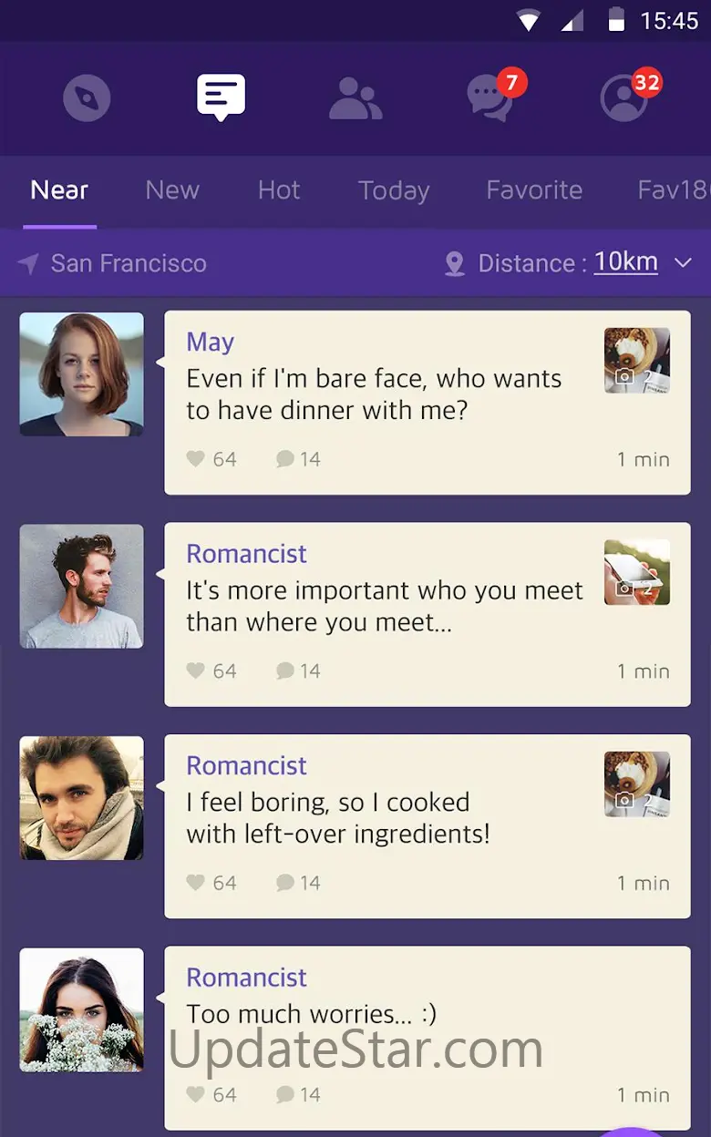
Task: Open the Favorite tab
Action: (x=534, y=189)
